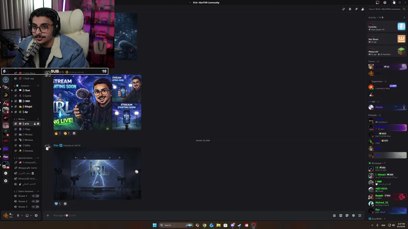Viewport: 408px width, 229px height.
Task: Toggle the blue heart reaction on Star's post
Action: 57,204
